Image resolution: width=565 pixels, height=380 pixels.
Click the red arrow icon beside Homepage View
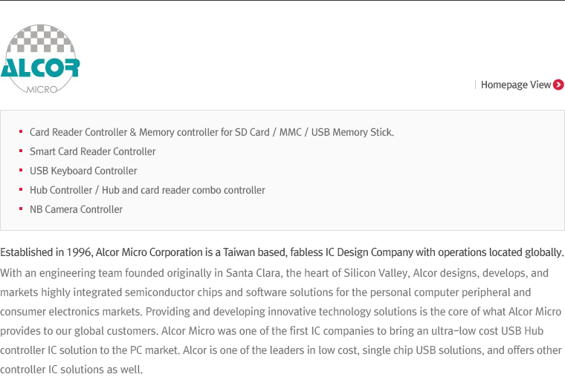[x=558, y=85]
